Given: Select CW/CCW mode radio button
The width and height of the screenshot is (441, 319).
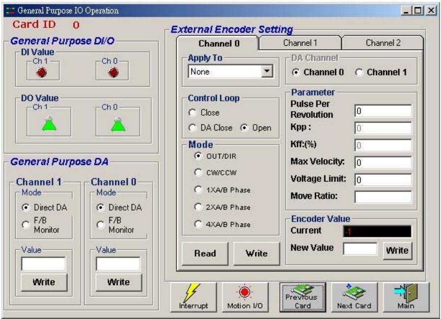Looking at the screenshot, I should (198, 172).
